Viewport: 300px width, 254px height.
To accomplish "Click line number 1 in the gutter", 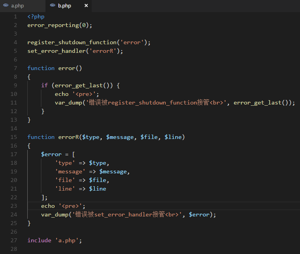I will [15, 16].
